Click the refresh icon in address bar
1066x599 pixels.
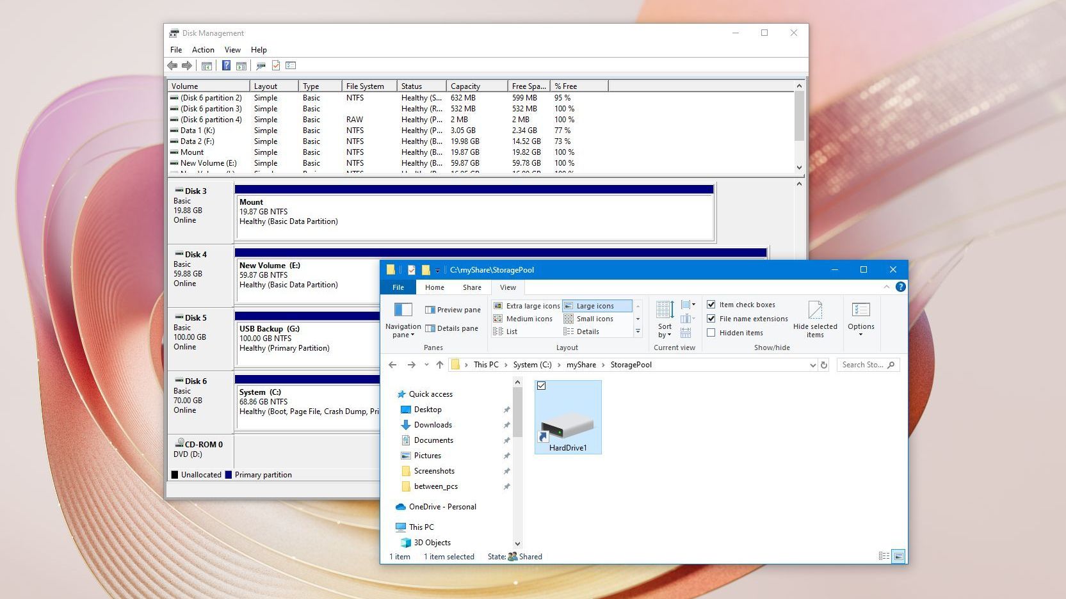[x=824, y=365]
